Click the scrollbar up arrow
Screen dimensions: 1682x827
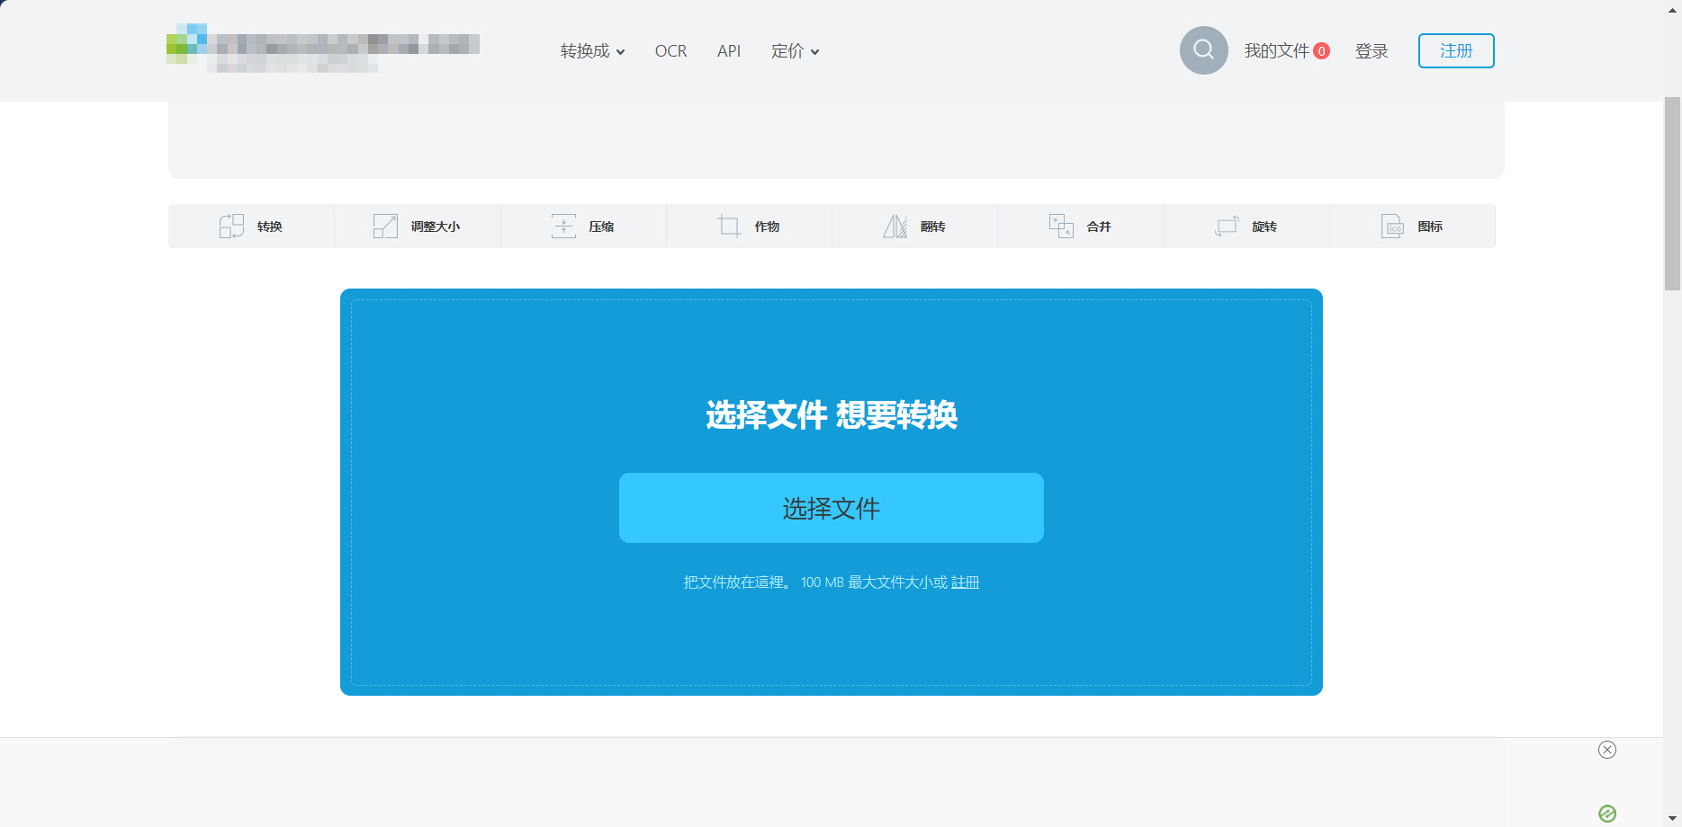tap(1672, 9)
